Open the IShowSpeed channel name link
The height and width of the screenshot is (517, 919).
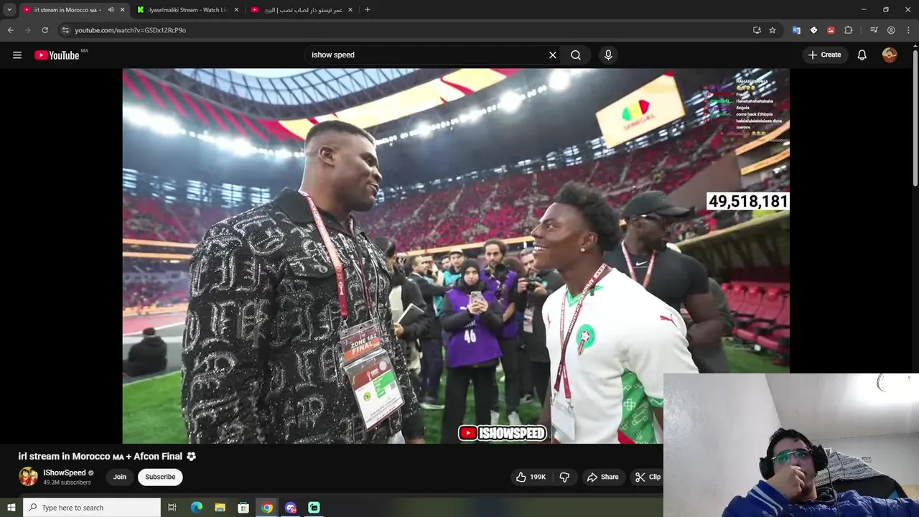click(x=65, y=472)
